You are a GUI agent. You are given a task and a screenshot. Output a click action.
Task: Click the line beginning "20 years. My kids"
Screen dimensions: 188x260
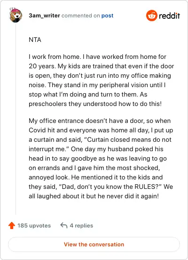click(101, 66)
